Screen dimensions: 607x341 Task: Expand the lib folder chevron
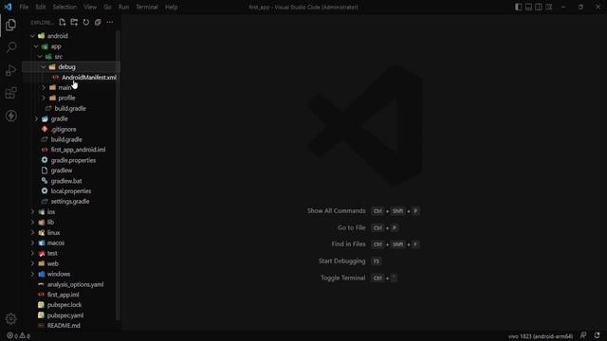coord(32,223)
